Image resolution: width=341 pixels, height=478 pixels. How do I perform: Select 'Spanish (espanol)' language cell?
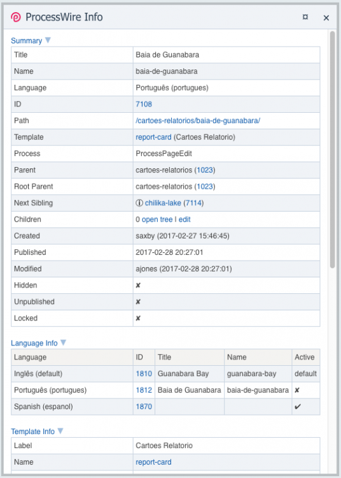tap(43, 407)
